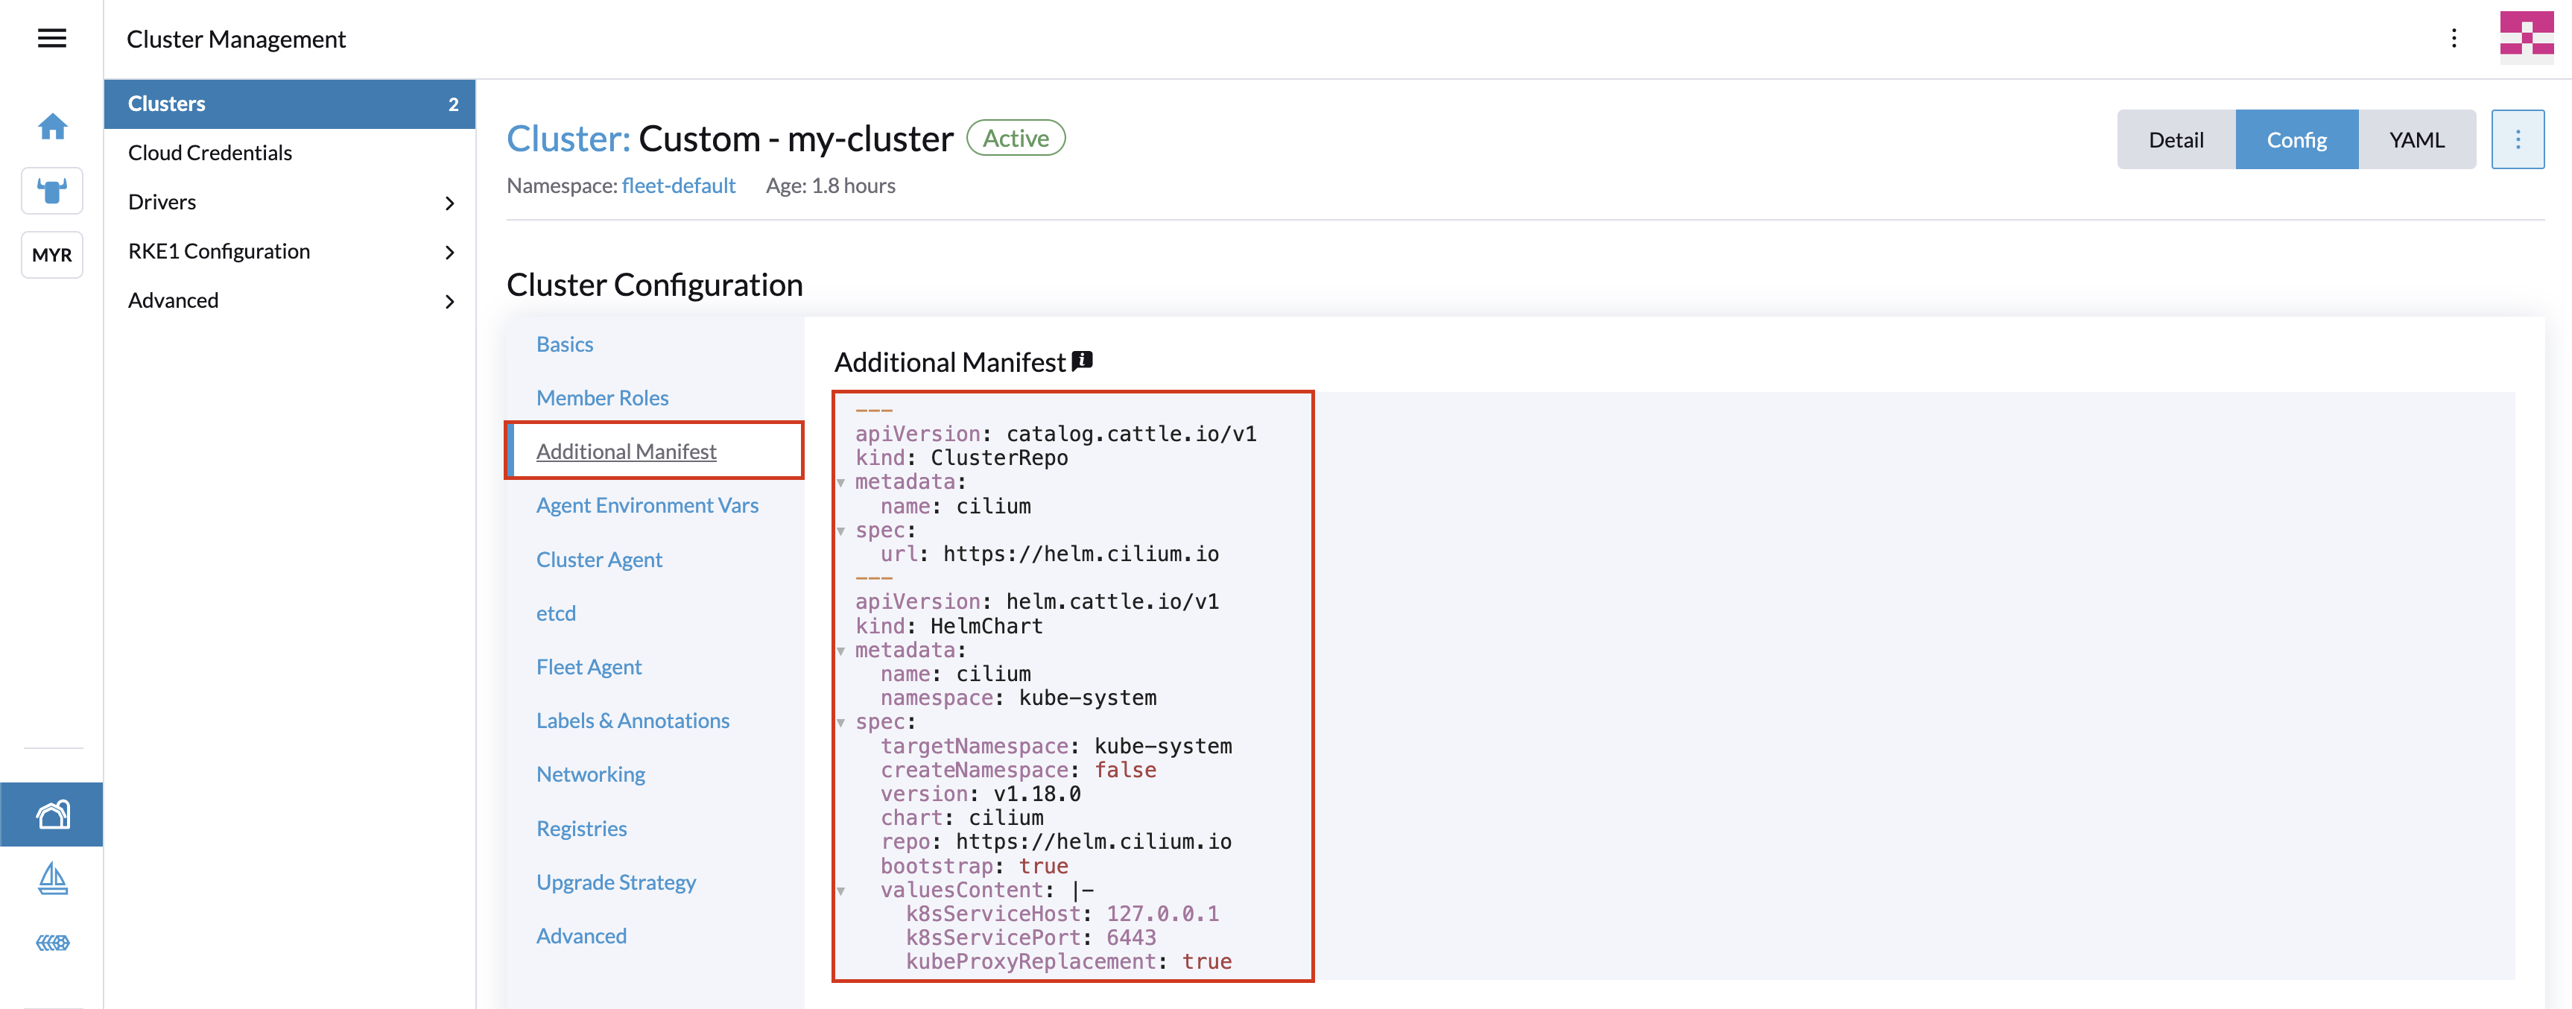Screen dimensions: 2572x1009
Task: Collapse the valuesContent block
Action: point(840,890)
